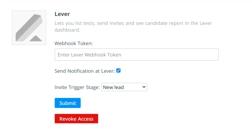Click the "Send Notification at Lever:" label
Image resolution: width=252 pixels, height=135 pixels.
pos(85,71)
